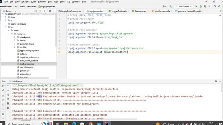Switch to LoggerTrait.scala tab
The width and height of the screenshot is (223, 125).
(119, 11)
